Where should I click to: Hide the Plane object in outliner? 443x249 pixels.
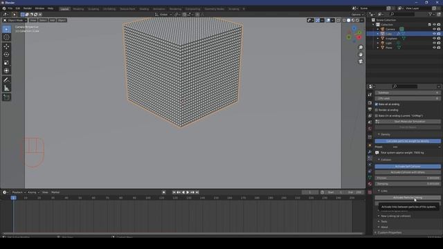pyautogui.click(x=434, y=48)
